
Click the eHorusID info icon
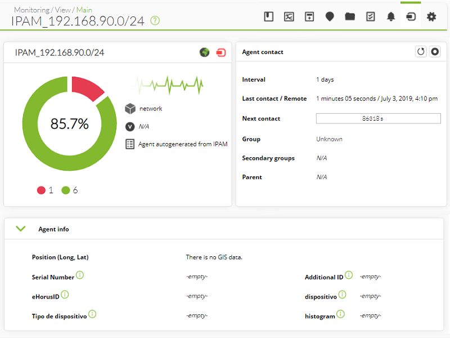point(65,295)
